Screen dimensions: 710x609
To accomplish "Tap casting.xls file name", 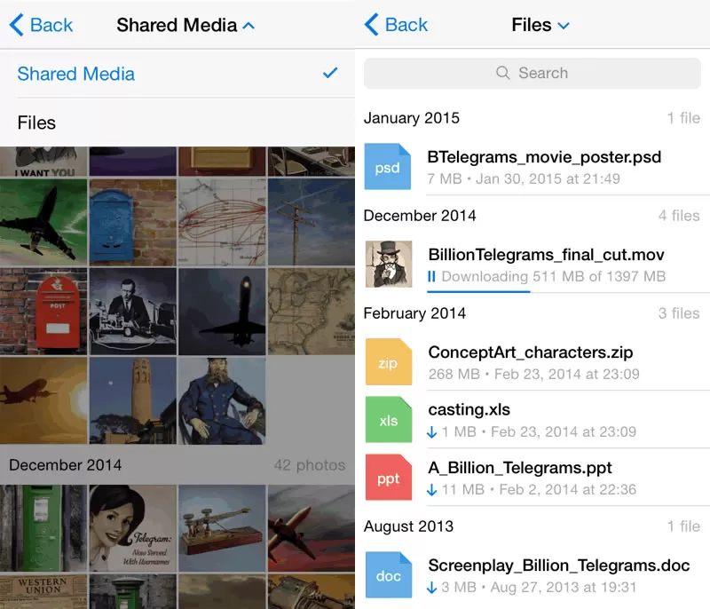I will (x=469, y=410).
